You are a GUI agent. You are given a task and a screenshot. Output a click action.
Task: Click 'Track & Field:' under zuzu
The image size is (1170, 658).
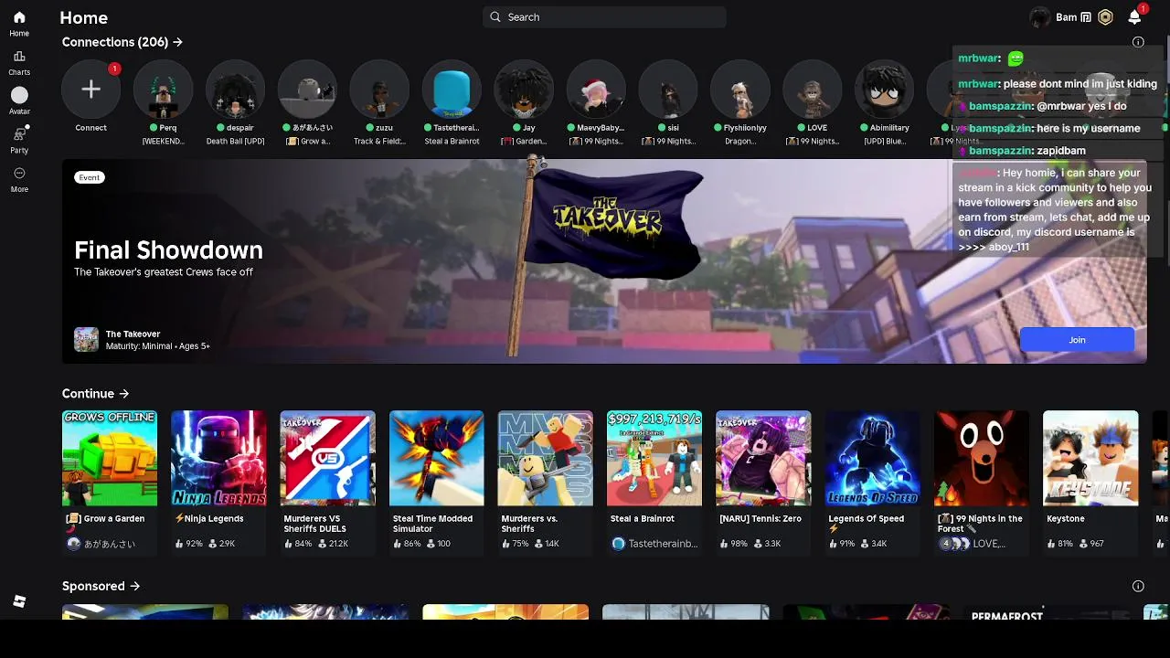click(x=379, y=141)
